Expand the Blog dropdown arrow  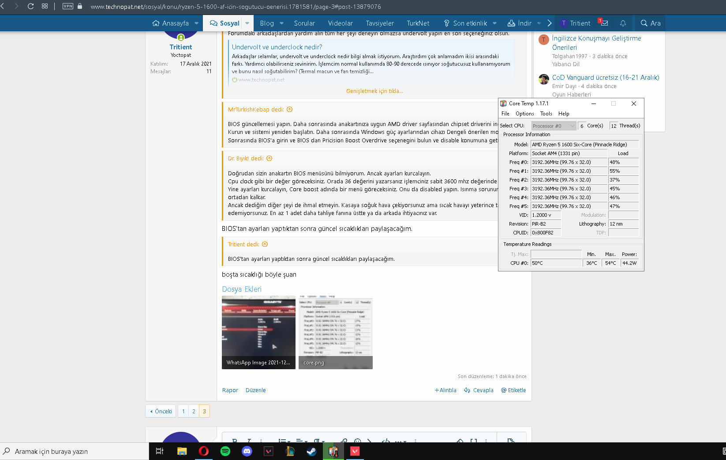pos(281,23)
